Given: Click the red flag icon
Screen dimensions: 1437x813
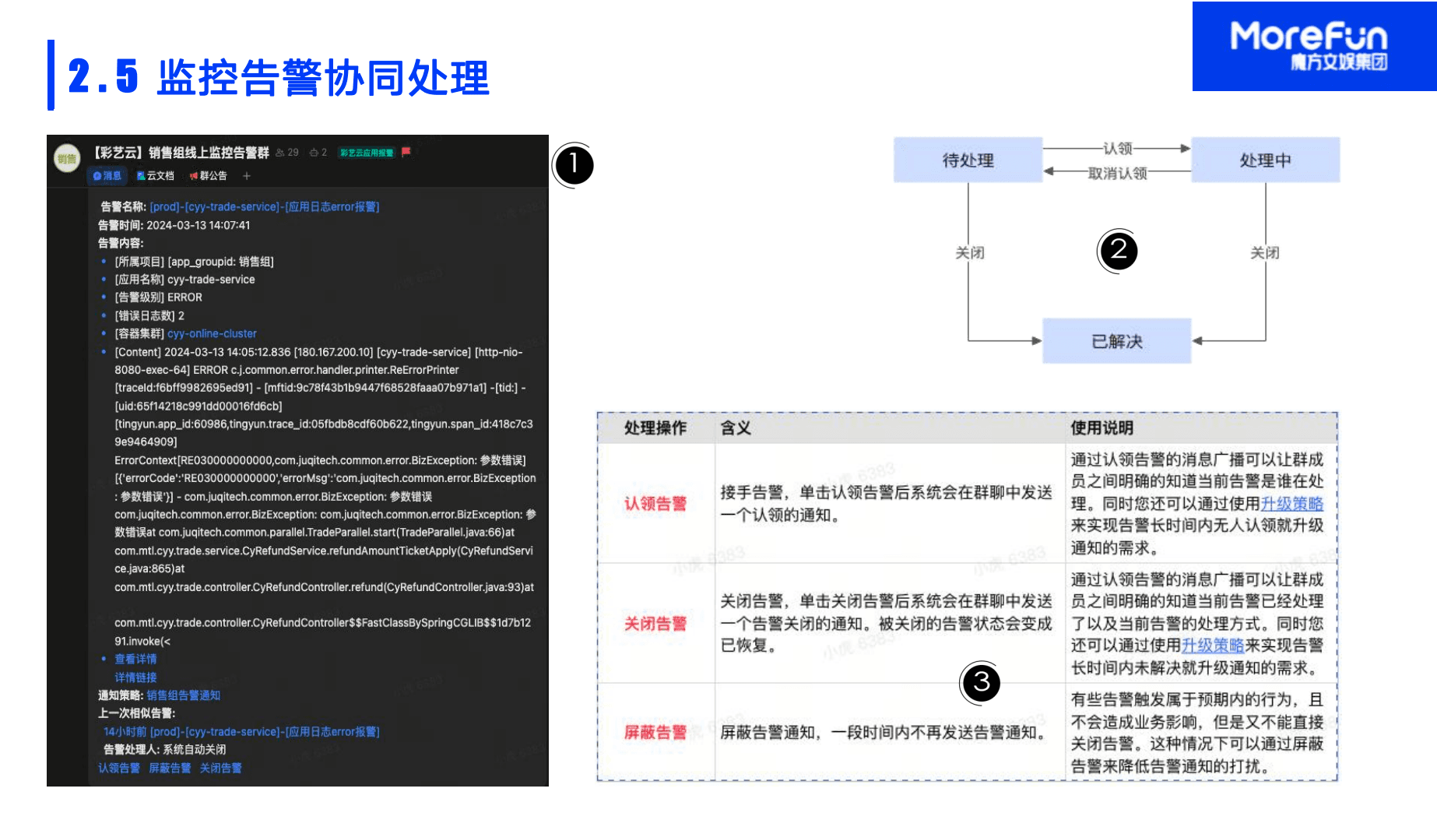Looking at the screenshot, I should [406, 153].
